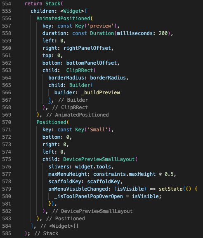This screenshot has width=203, height=238.
Task: Click AnimatedPositioned( on line 556
Action: [65, 19]
